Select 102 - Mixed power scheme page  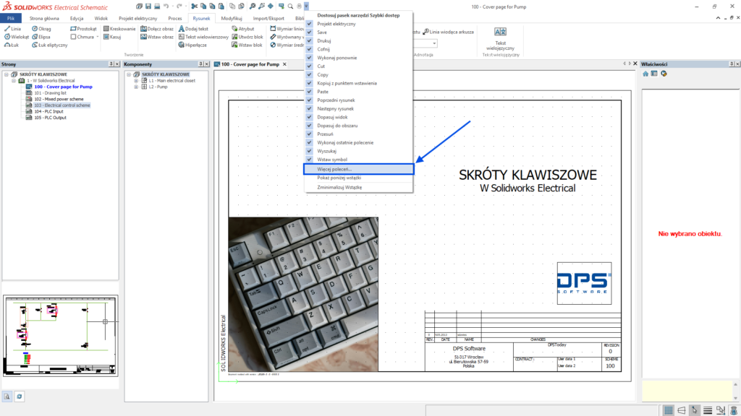click(59, 99)
